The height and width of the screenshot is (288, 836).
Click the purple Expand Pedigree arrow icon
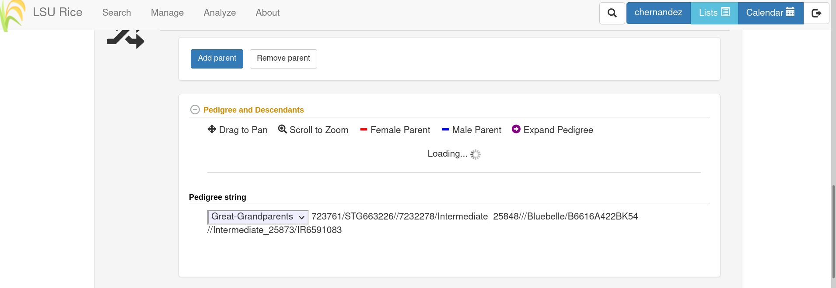point(516,129)
